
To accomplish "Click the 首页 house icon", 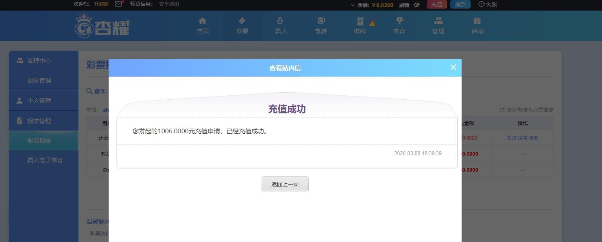I will coord(202,21).
